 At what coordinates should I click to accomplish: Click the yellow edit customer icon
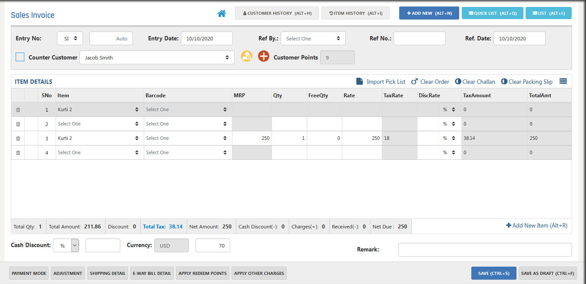tap(247, 56)
